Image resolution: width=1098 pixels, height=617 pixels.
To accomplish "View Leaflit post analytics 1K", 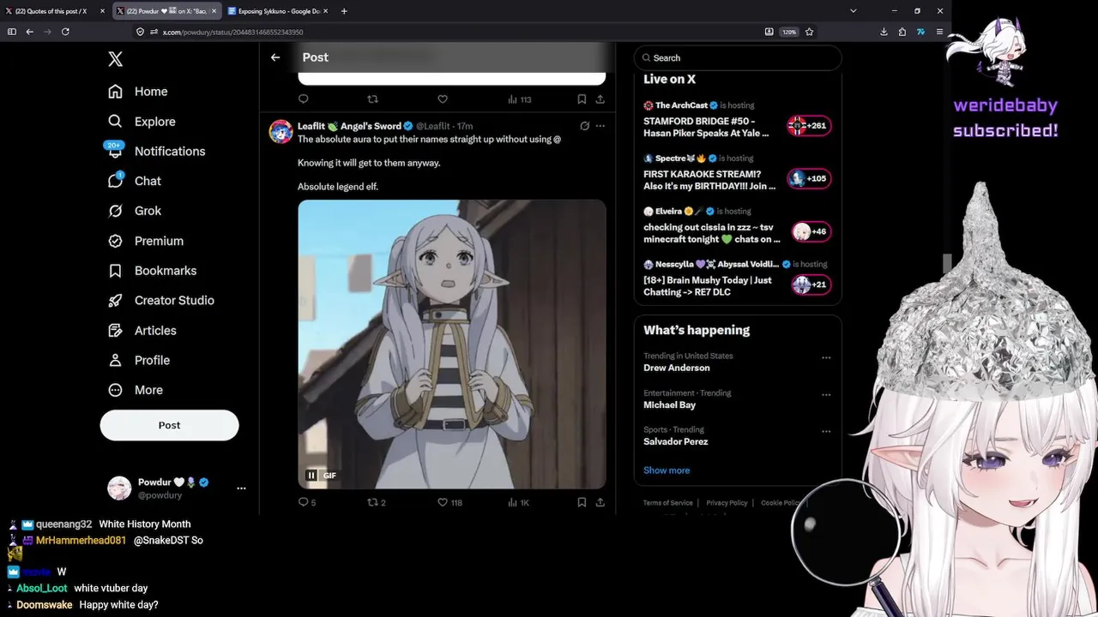I will point(518,502).
